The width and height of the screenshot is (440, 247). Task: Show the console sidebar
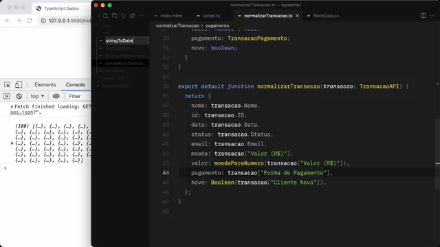point(7,96)
